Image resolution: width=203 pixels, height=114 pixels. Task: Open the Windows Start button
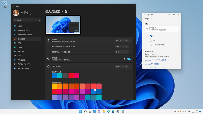click(80, 111)
